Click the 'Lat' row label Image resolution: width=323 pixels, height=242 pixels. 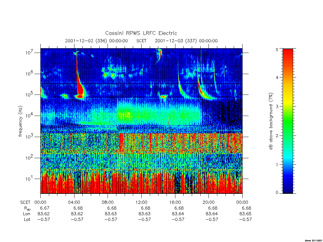point(27,219)
